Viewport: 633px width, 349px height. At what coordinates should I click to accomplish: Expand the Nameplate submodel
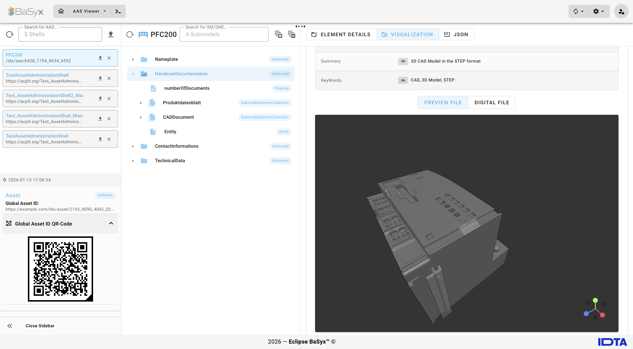[133, 59]
